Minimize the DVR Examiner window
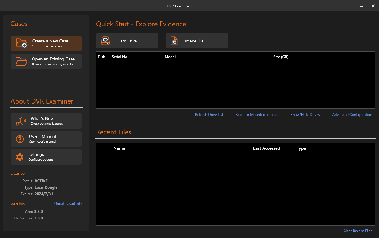This screenshot has width=379, height=238. click(x=362, y=6)
